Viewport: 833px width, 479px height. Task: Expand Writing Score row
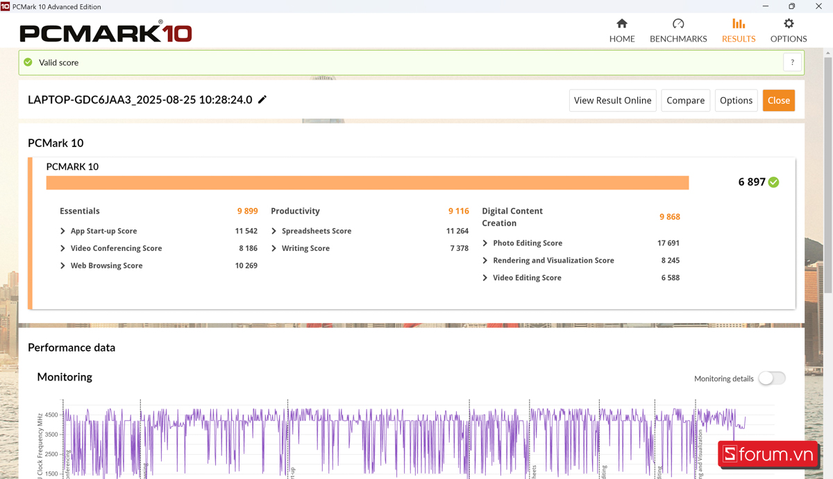point(274,248)
